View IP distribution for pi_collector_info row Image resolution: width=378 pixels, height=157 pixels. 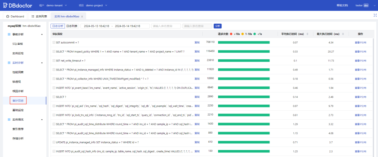360,78
